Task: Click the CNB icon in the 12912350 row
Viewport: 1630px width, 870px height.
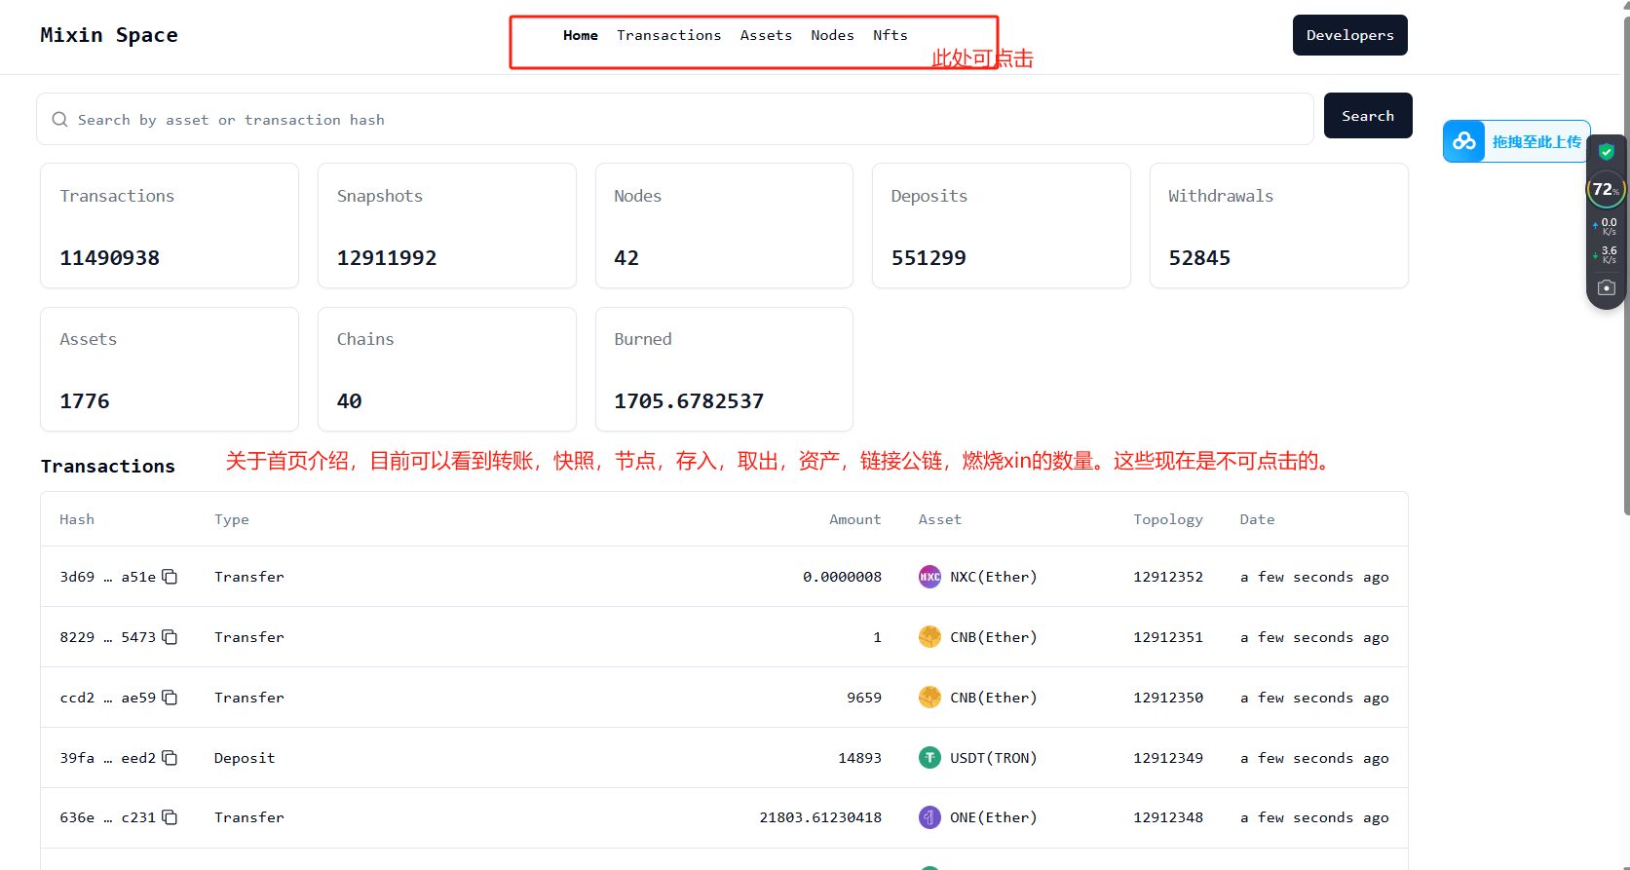Action: coord(929,698)
